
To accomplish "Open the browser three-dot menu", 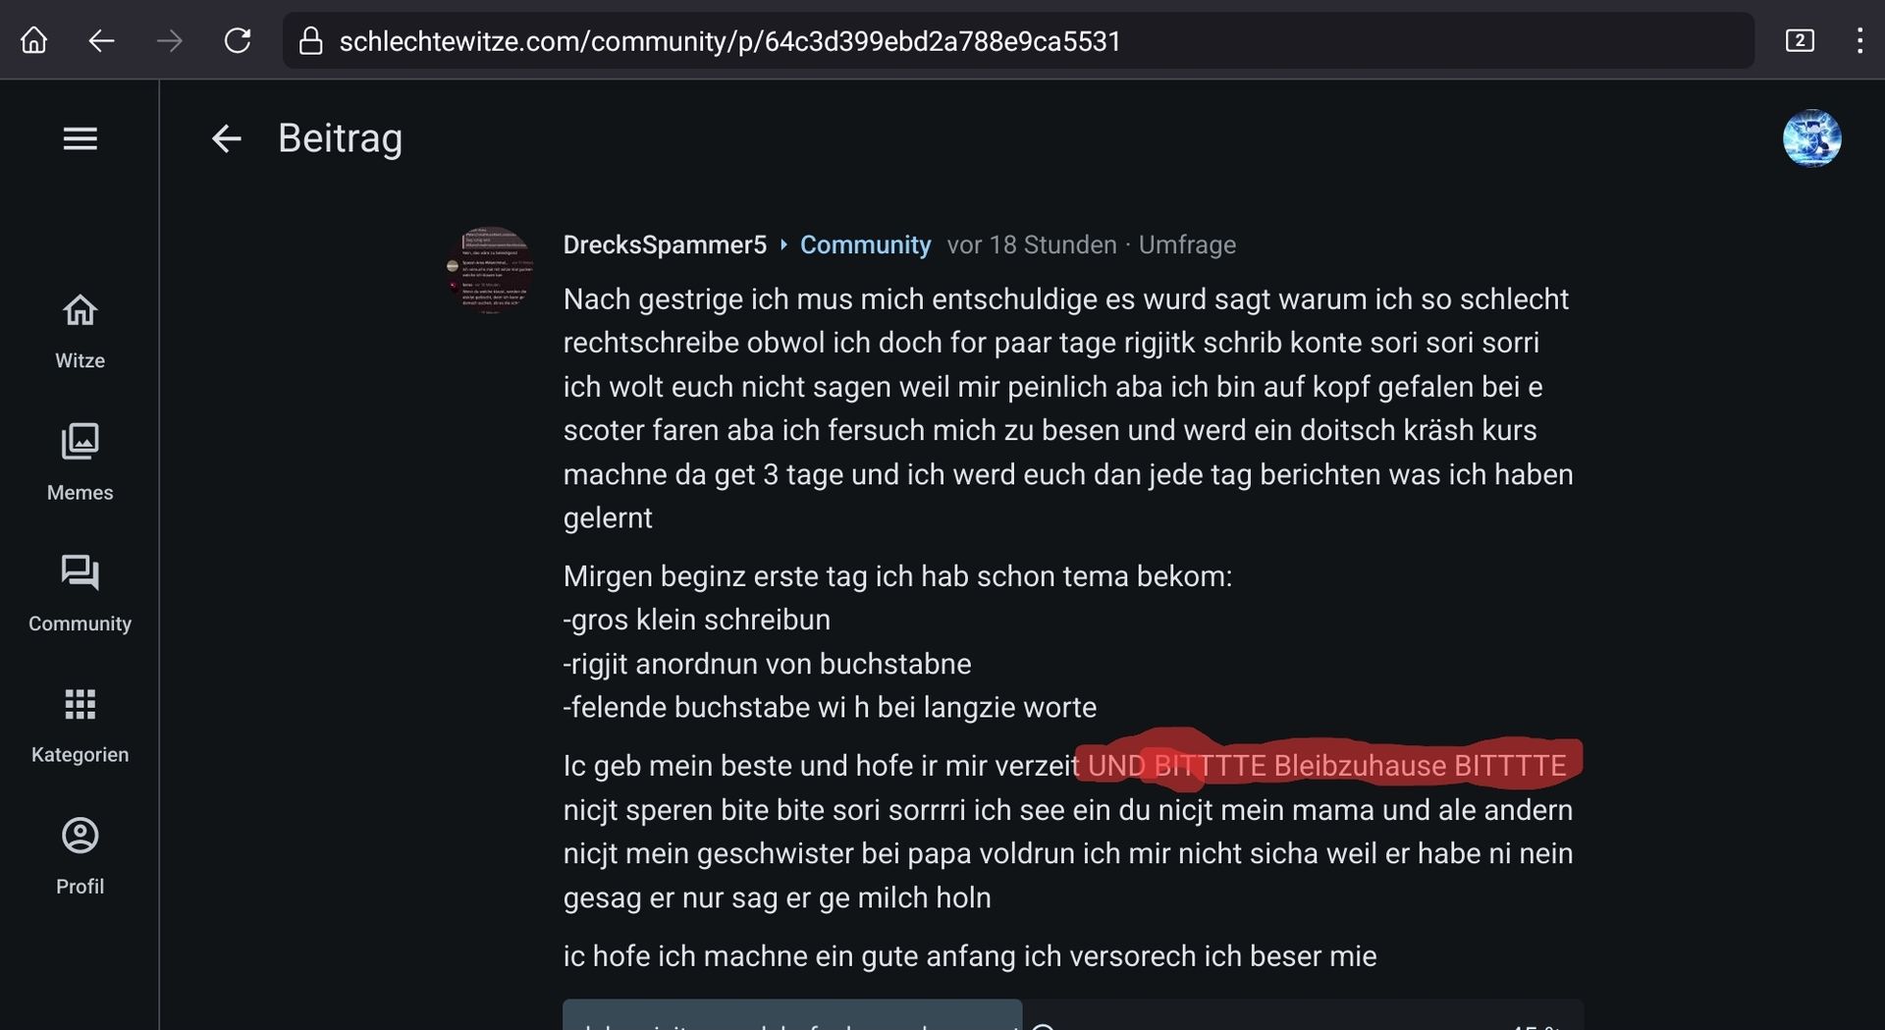I will click(1859, 40).
